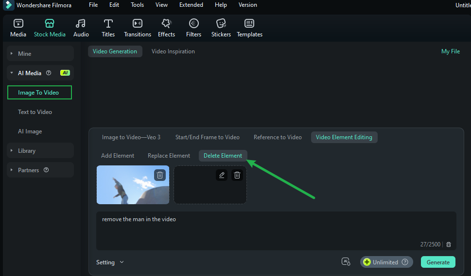
Task: Click the green plus icon in Unlimited badge
Action: [x=367, y=262]
